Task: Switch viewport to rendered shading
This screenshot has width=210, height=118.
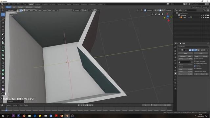Action: (165, 10)
